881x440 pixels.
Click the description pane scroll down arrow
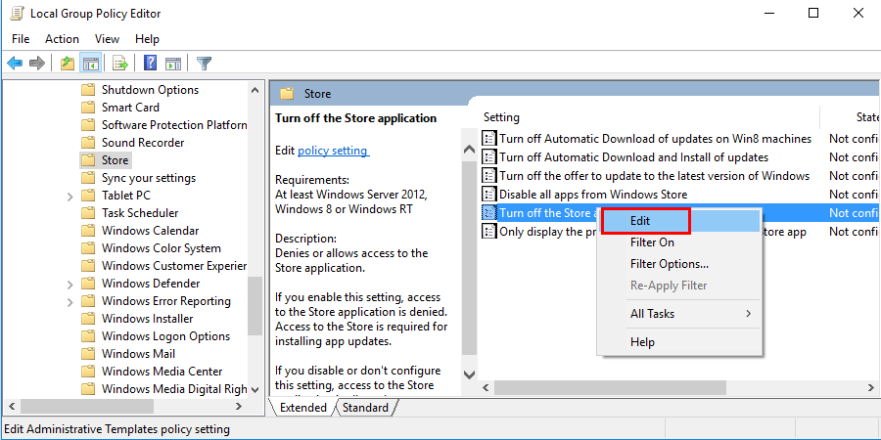469,374
